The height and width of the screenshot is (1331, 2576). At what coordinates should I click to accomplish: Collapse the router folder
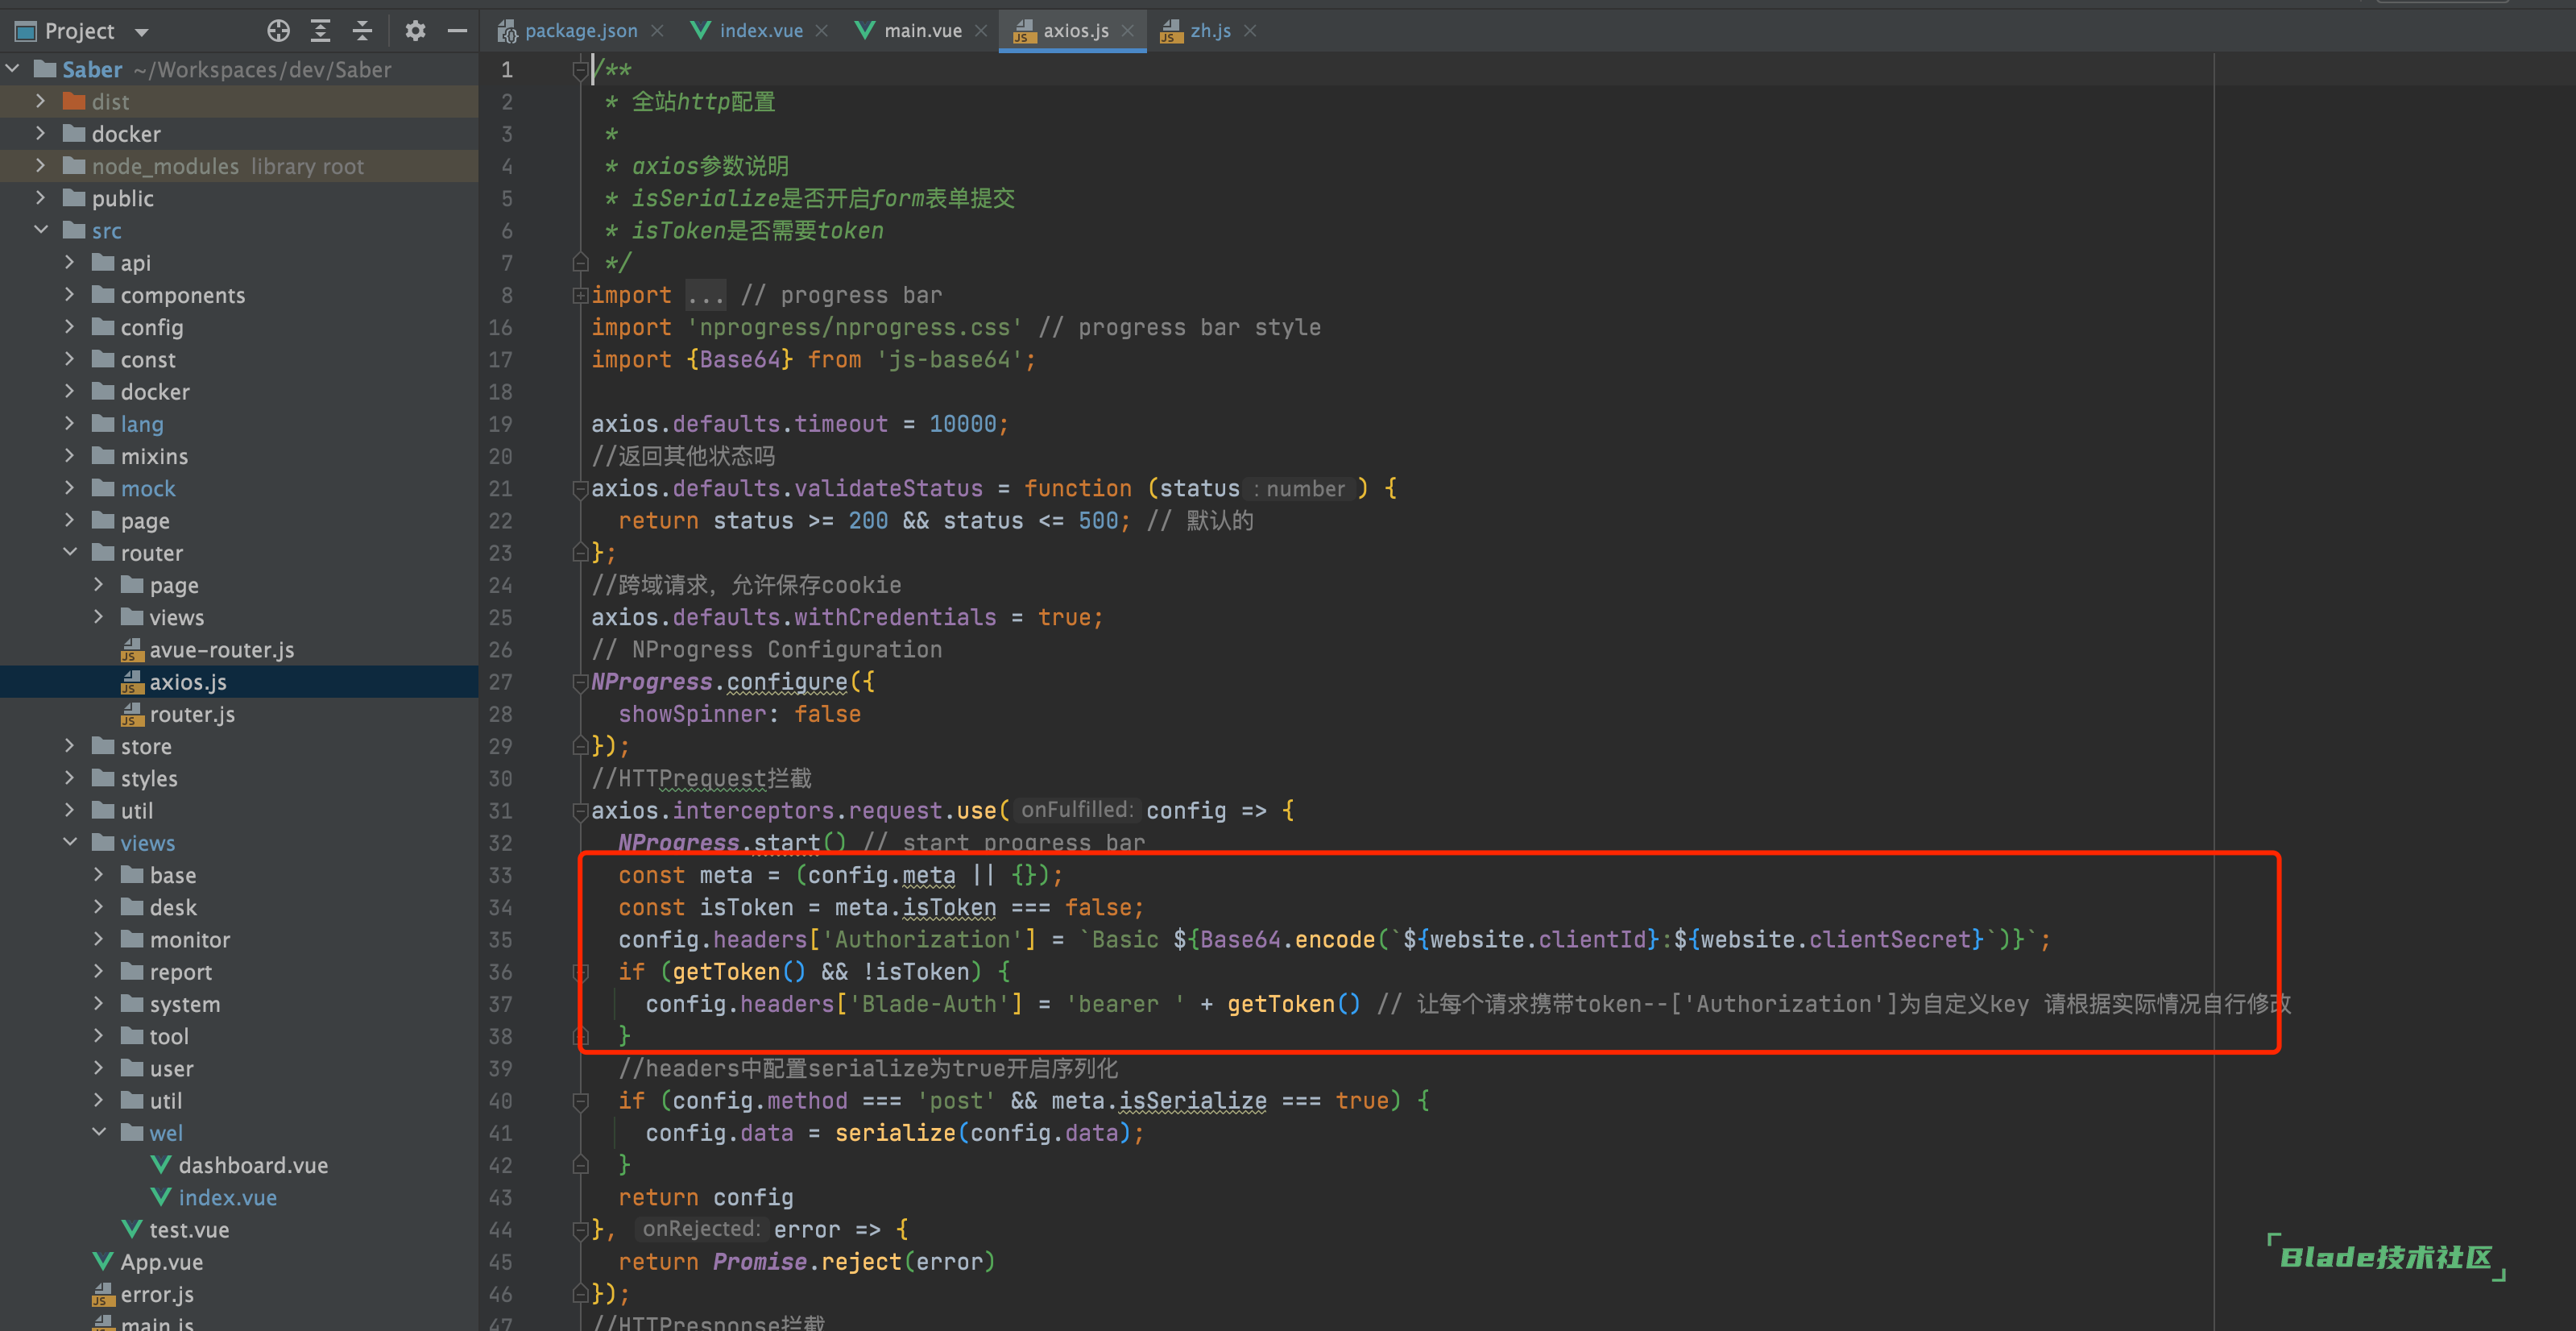point(70,552)
